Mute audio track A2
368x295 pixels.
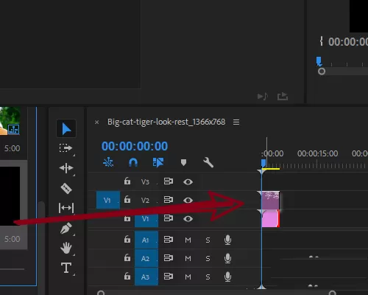pos(188,259)
